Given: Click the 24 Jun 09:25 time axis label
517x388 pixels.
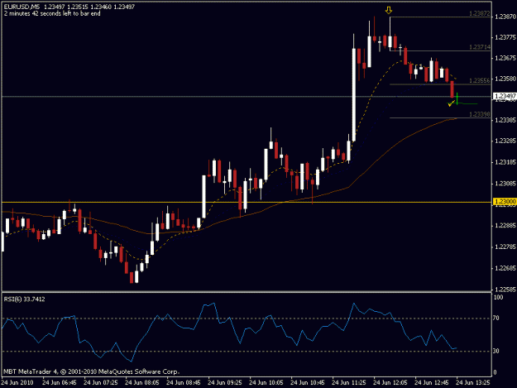Looking at the screenshot, I should (224, 383).
